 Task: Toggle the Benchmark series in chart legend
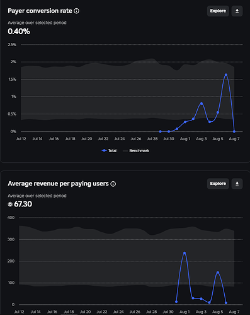136,151
